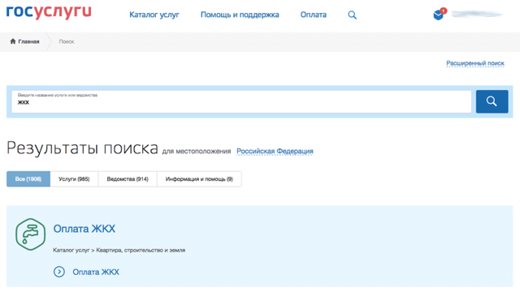Switch to Услуги (985) tab
Viewport: 520px width, 292px height.
pos(74,178)
